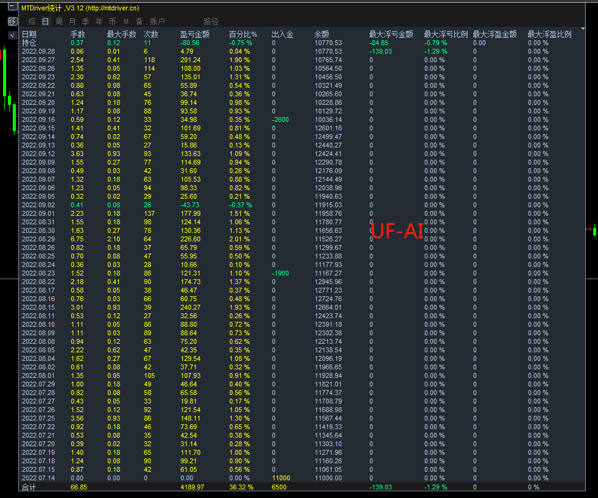Collapse the MTDriver panel with minus button

click(13, 7)
